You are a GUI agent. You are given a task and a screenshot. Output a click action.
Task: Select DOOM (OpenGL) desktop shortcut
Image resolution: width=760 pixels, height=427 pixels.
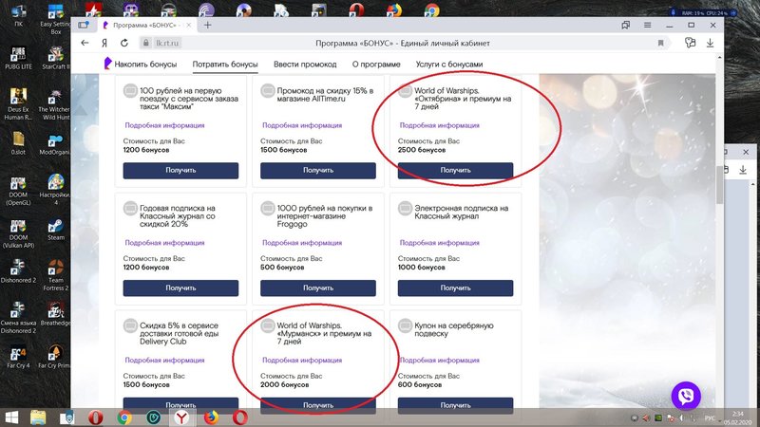click(x=18, y=190)
